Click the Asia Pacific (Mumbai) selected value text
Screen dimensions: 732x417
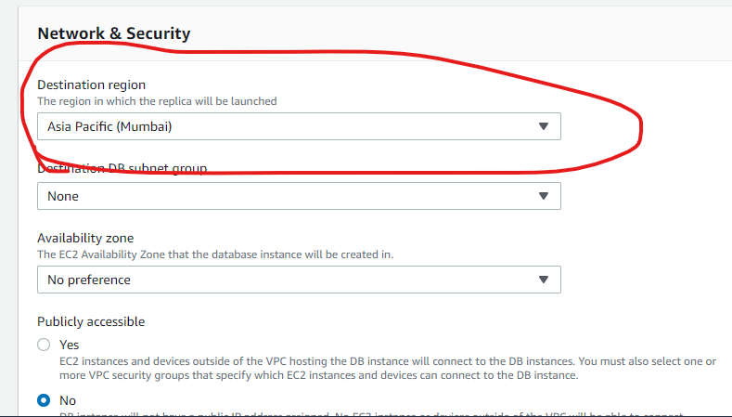tap(109, 126)
